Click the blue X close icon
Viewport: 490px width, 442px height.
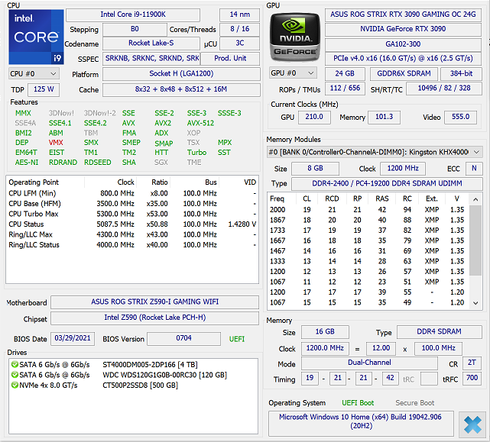472,425
